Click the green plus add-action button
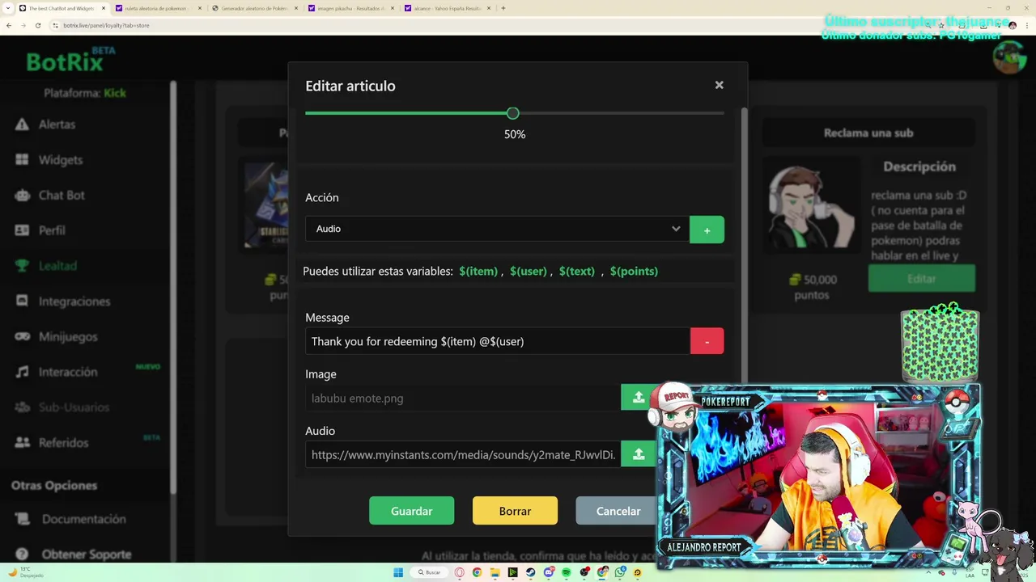1036x582 pixels. click(707, 230)
